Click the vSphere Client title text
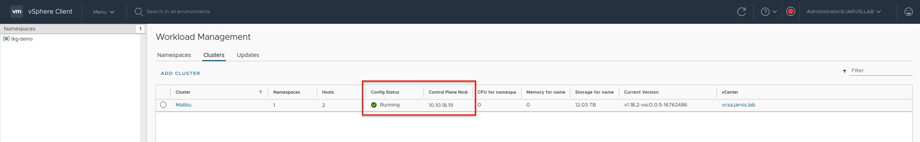Image resolution: width=920 pixels, height=142 pixels. click(50, 12)
